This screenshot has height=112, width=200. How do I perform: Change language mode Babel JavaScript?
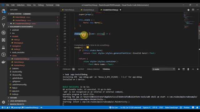point(172,108)
